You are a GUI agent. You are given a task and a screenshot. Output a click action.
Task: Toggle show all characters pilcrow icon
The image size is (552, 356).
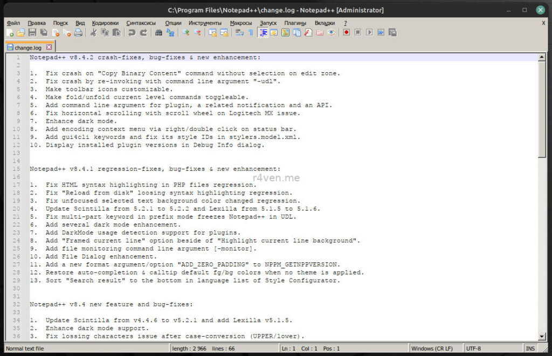(250, 33)
